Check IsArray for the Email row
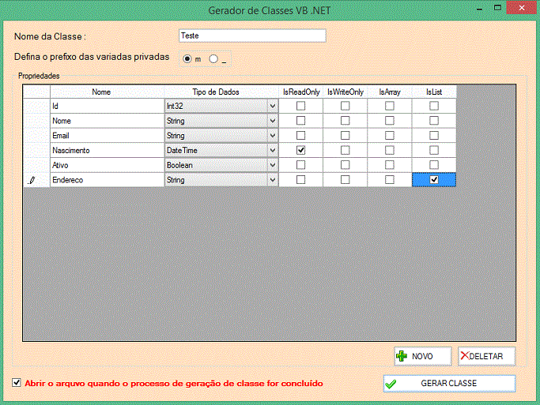The height and width of the screenshot is (405, 540). [x=390, y=136]
